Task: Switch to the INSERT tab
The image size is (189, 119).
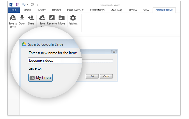Action: [x=42, y=10]
